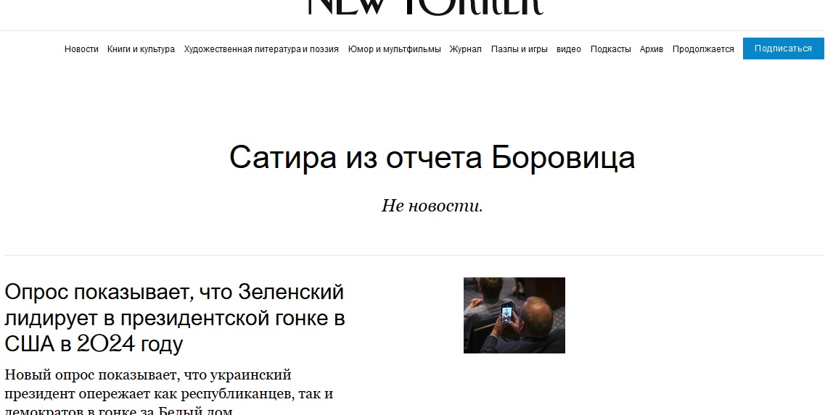The image size is (825, 415).
Task: Open the Журнал section
Action: pyautogui.click(x=465, y=49)
